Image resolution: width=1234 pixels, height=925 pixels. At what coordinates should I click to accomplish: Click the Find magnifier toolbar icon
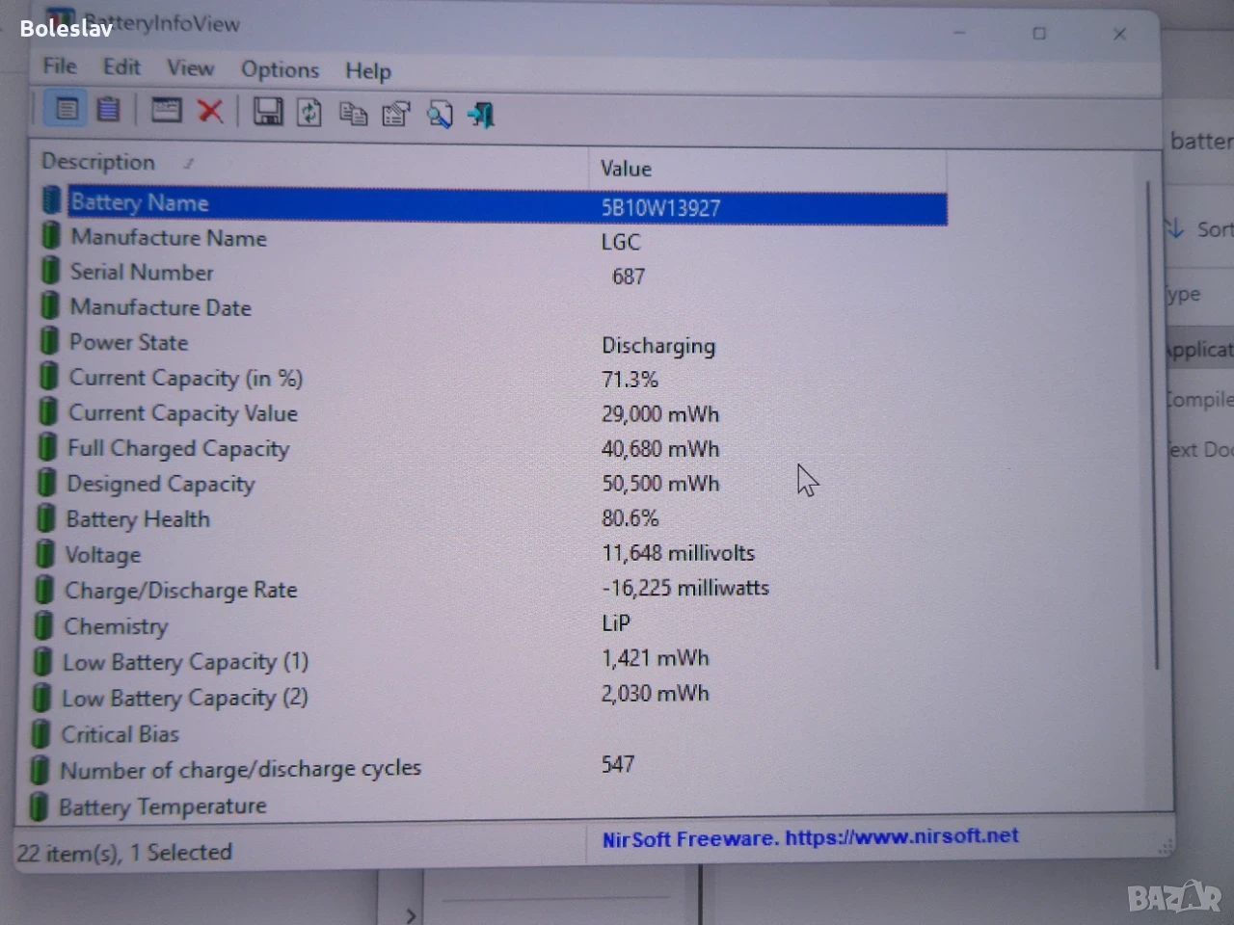(x=440, y=116)
